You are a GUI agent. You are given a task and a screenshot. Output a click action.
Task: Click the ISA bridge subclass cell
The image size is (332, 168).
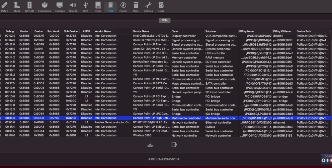coord(212,114)
